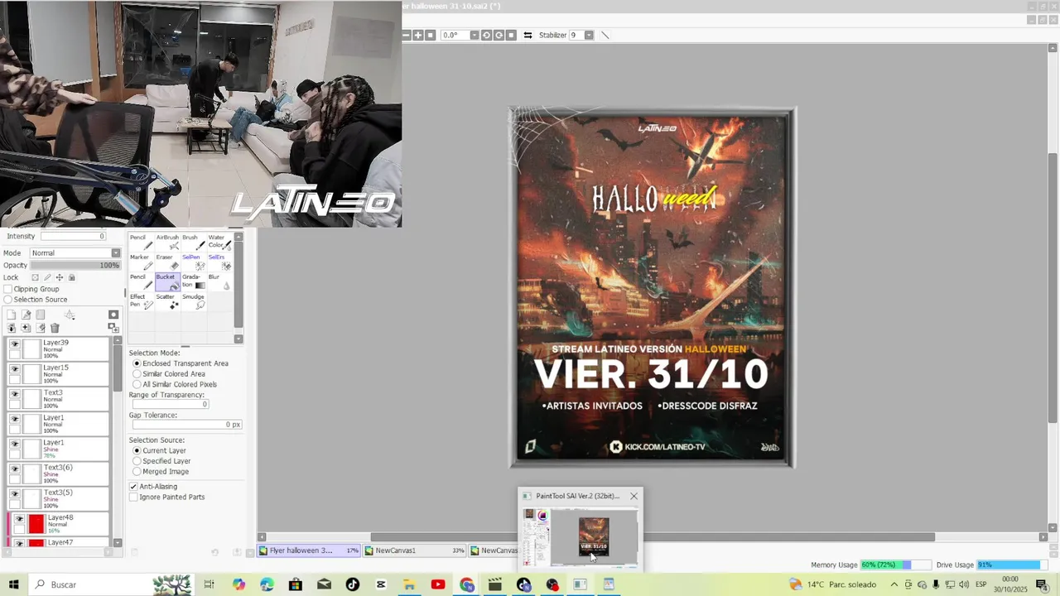Zoom in with the plus button
Image resolution: width=1060 pixels, height=596 pixels.
tap(418, 35)
